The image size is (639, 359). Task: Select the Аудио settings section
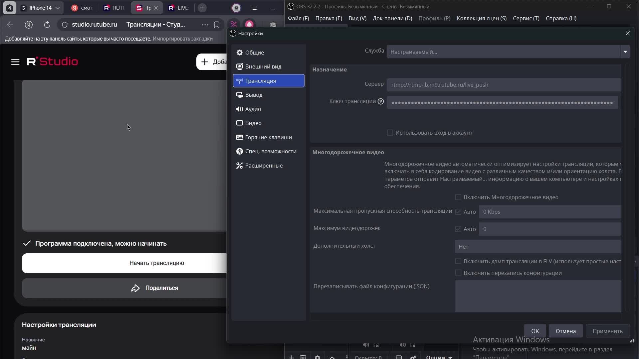click(269, 109)
